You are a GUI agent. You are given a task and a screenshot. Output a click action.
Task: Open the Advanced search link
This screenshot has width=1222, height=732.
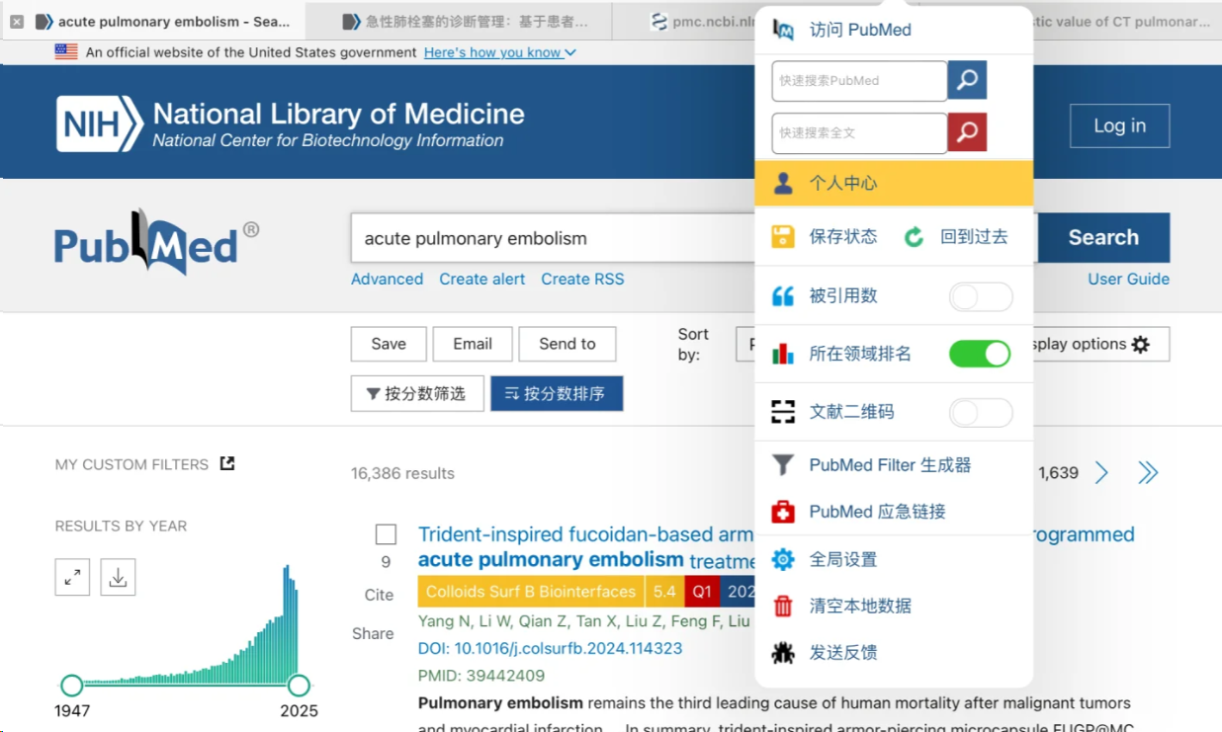pos(387,279)
